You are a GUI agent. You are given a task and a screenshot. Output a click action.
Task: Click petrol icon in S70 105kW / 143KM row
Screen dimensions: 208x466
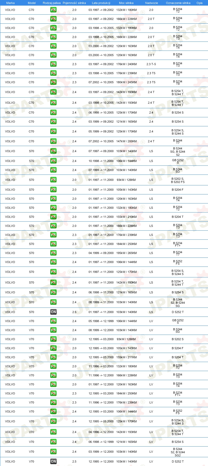53,190
